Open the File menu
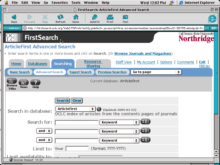 click(15, 3)
